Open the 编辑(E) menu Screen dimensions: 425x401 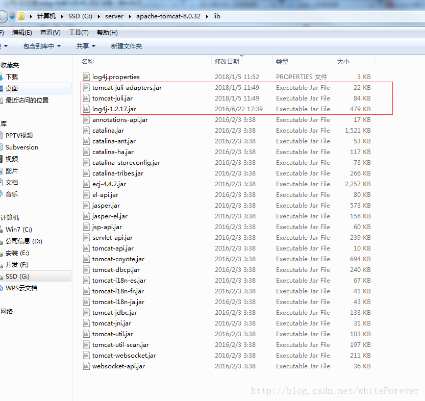pos(22,33)
